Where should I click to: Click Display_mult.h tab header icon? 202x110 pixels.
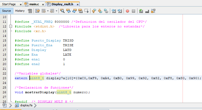pos(49,4)
